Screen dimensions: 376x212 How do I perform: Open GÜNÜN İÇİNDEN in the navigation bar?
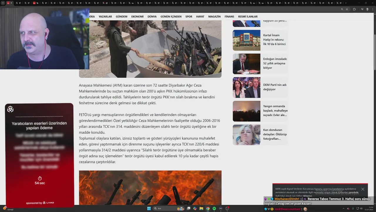pos(171,16)
